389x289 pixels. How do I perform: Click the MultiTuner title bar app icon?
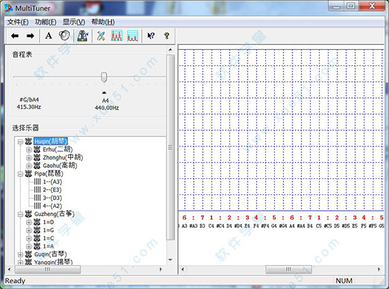click(8, 8)
